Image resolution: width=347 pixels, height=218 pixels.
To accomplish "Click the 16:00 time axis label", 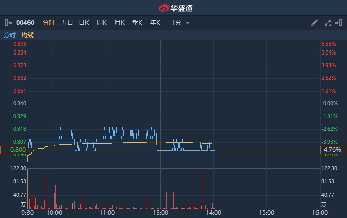I will click(320, 213).
